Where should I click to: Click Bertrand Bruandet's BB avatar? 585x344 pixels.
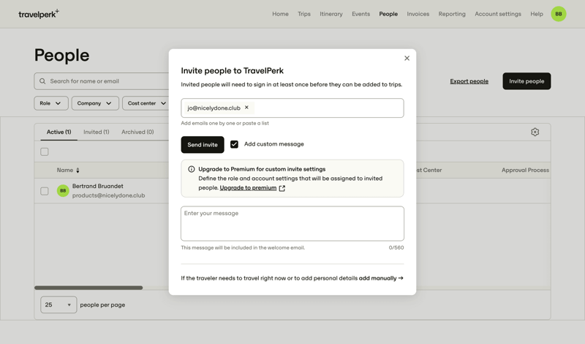(63, 190)
